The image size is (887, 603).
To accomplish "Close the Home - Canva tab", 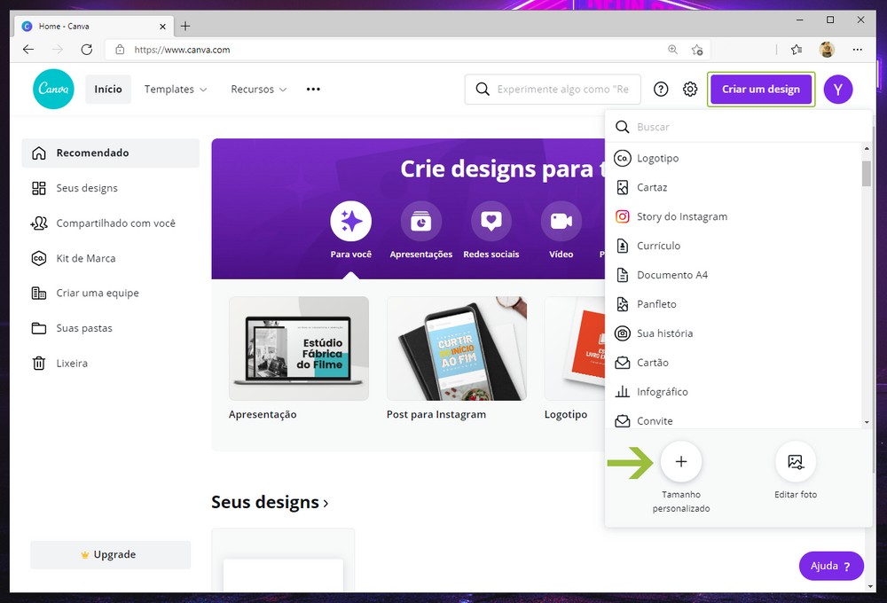I will [x=162, y=26].
